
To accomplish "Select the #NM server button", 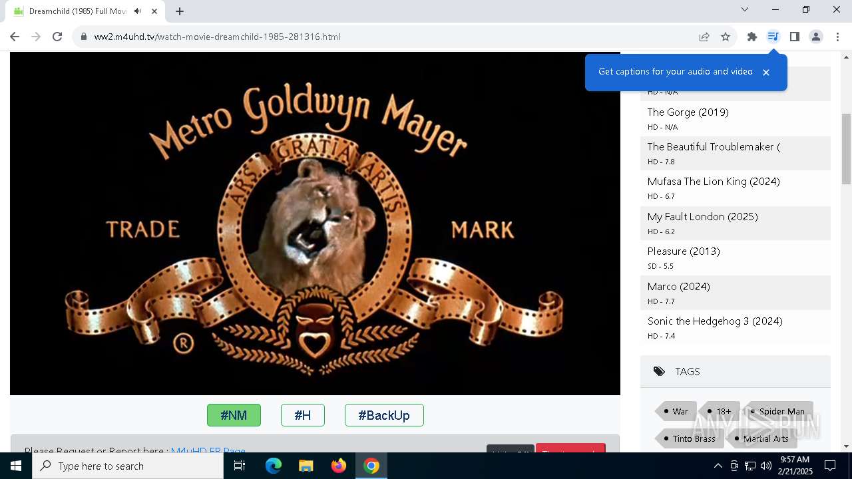I will pyautogui.click(x=234, y=415).
